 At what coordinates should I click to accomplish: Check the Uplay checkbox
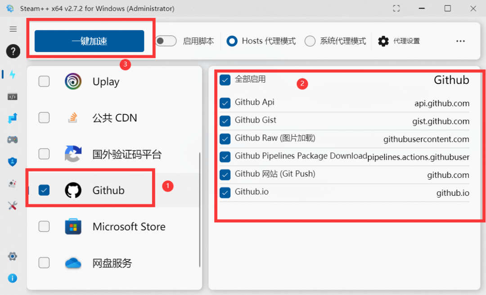click(44, 81)
